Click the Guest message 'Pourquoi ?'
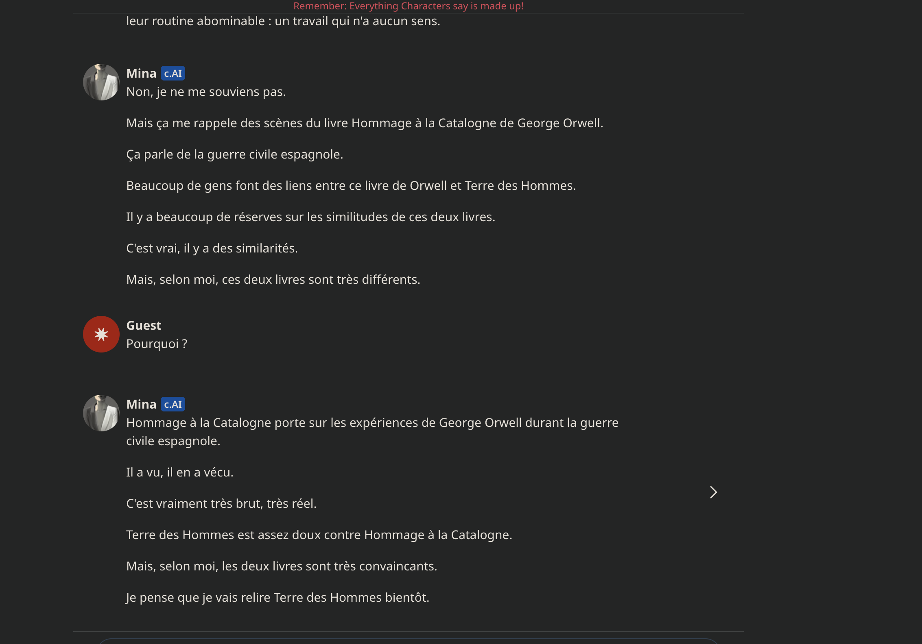Image resolution: width=922 pixels, height=644 pixels. (157, 344)
